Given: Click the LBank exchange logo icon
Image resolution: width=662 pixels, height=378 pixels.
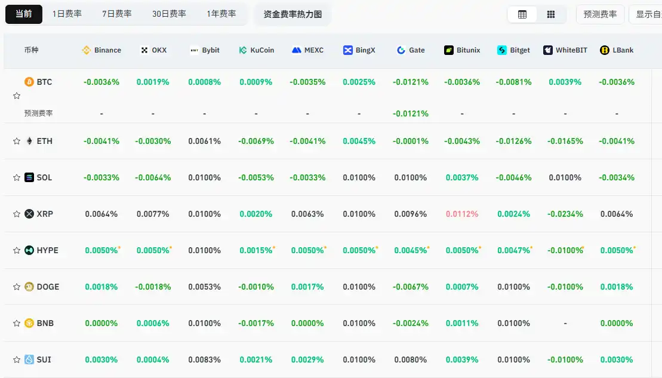Looking at the screenshot, I should [x=605, y=50].
